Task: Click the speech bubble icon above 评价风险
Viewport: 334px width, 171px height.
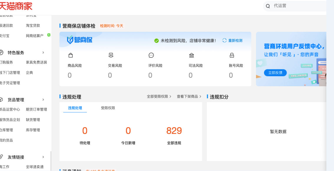Action: click(151, 55)
